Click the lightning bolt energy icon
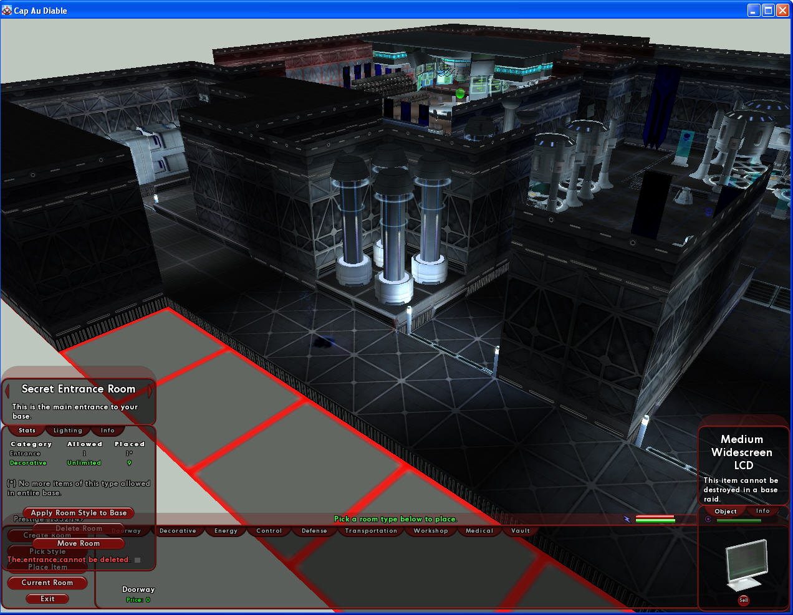Screen dimensions: 793x615 (x=627, y=519)
